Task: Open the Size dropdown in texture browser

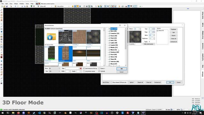Action: click(x=55, y=71)
